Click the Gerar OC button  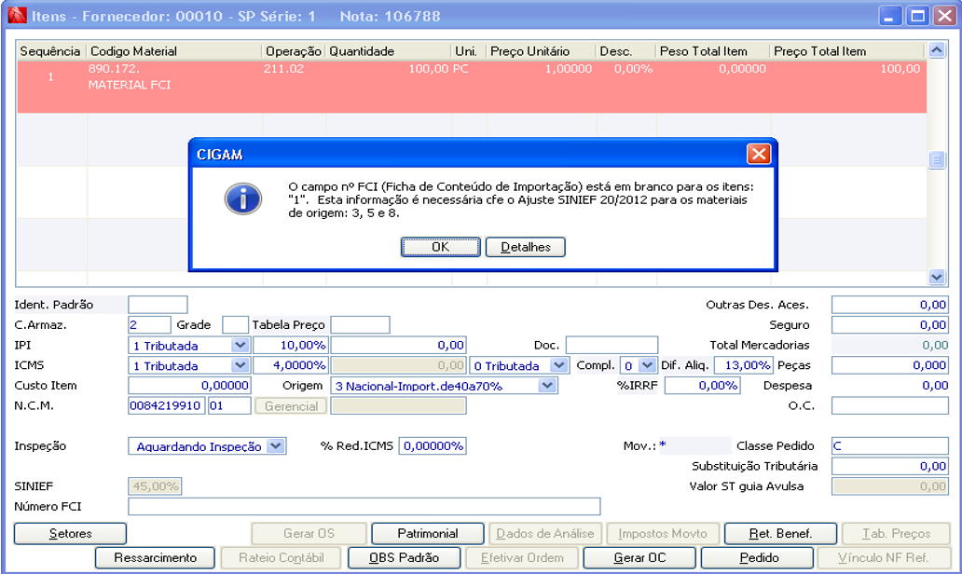click(639, 557)
